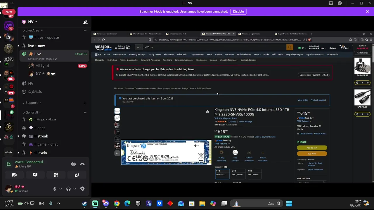The image size is (374, 210).
Task: Click Set a channel status
Action: 43,59
